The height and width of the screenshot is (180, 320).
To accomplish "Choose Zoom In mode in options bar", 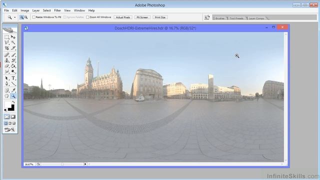I will tap(21, 17).
